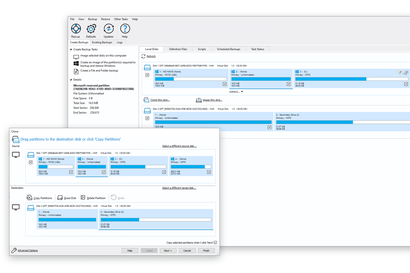Click Advanced Options link
This screenshot has height=273, width=410.
click(x=28, y=250)
